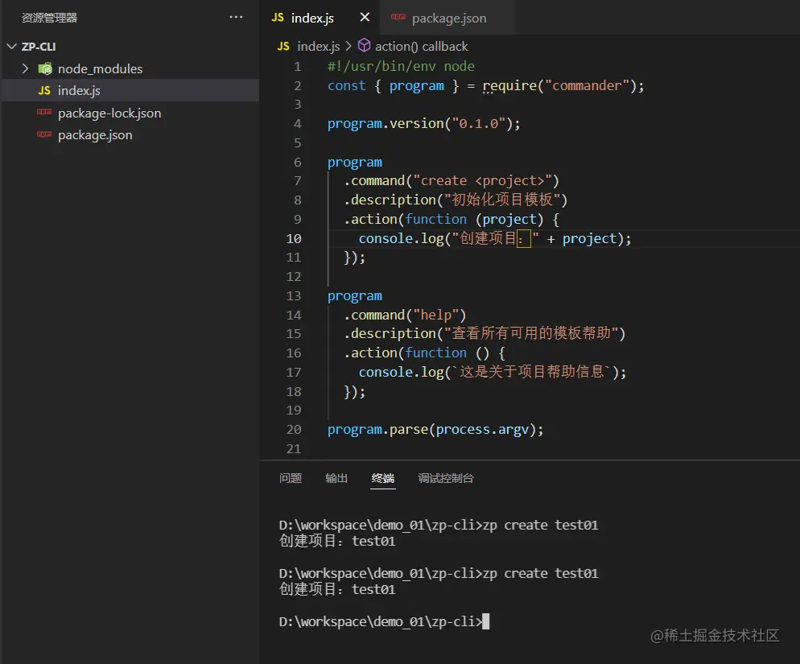Open package-lock.json file
Image resolution: width=800 pixels, height=664 pixels.
(109, 113)
